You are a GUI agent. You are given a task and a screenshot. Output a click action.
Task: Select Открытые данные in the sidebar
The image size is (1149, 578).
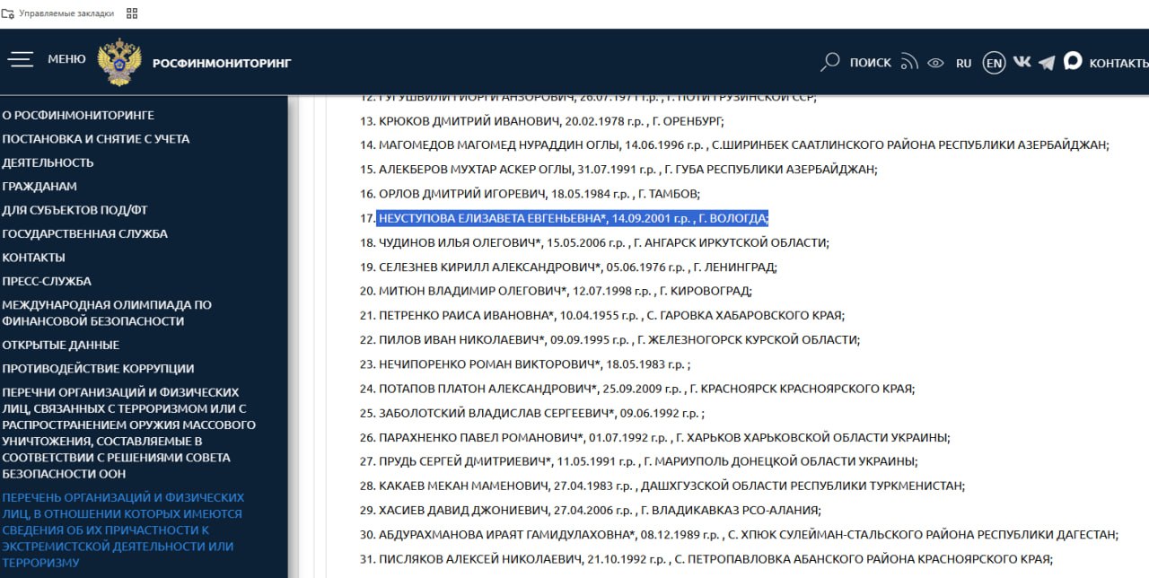60,345
